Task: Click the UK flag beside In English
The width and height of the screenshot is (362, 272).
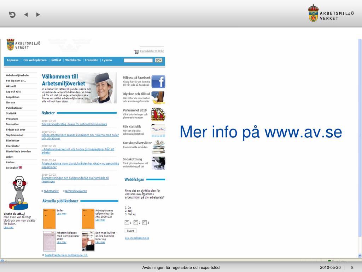Action: pyautogui.click(x=21, y=167)
